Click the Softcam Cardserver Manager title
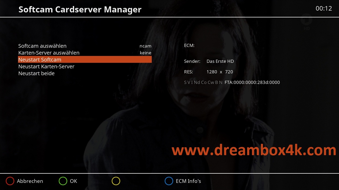 coord(80,9)
